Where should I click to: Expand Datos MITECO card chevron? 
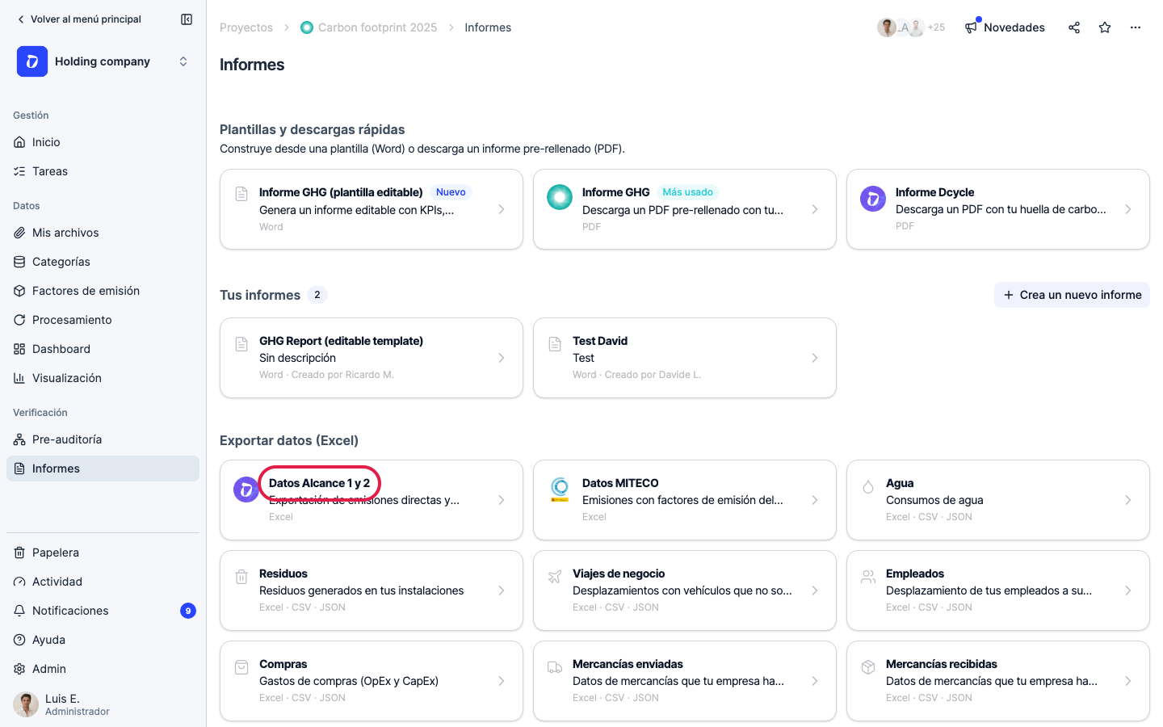815,500
